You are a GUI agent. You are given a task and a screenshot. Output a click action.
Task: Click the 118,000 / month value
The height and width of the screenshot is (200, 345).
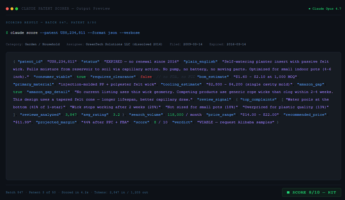point(184,115)
